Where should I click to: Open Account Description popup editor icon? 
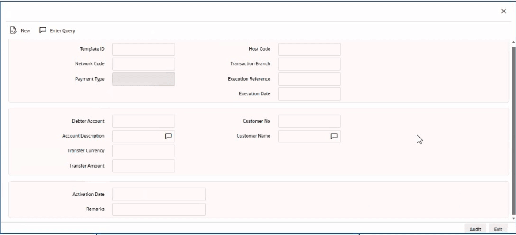click(x=168, y=136)
